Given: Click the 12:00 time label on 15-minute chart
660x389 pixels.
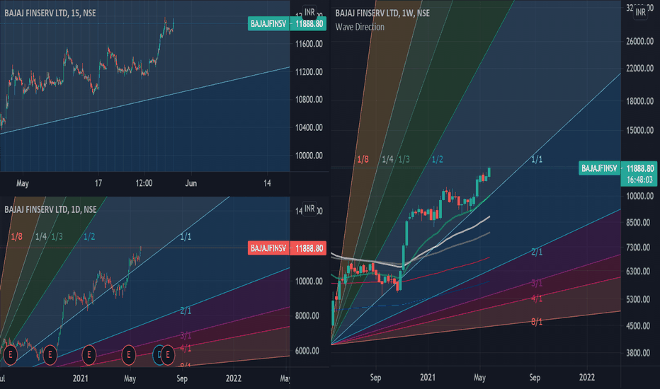Looking at the screenshot, I should 144,183.
